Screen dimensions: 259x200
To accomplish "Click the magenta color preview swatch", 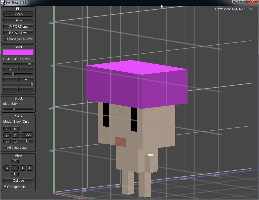I will 18,52.
